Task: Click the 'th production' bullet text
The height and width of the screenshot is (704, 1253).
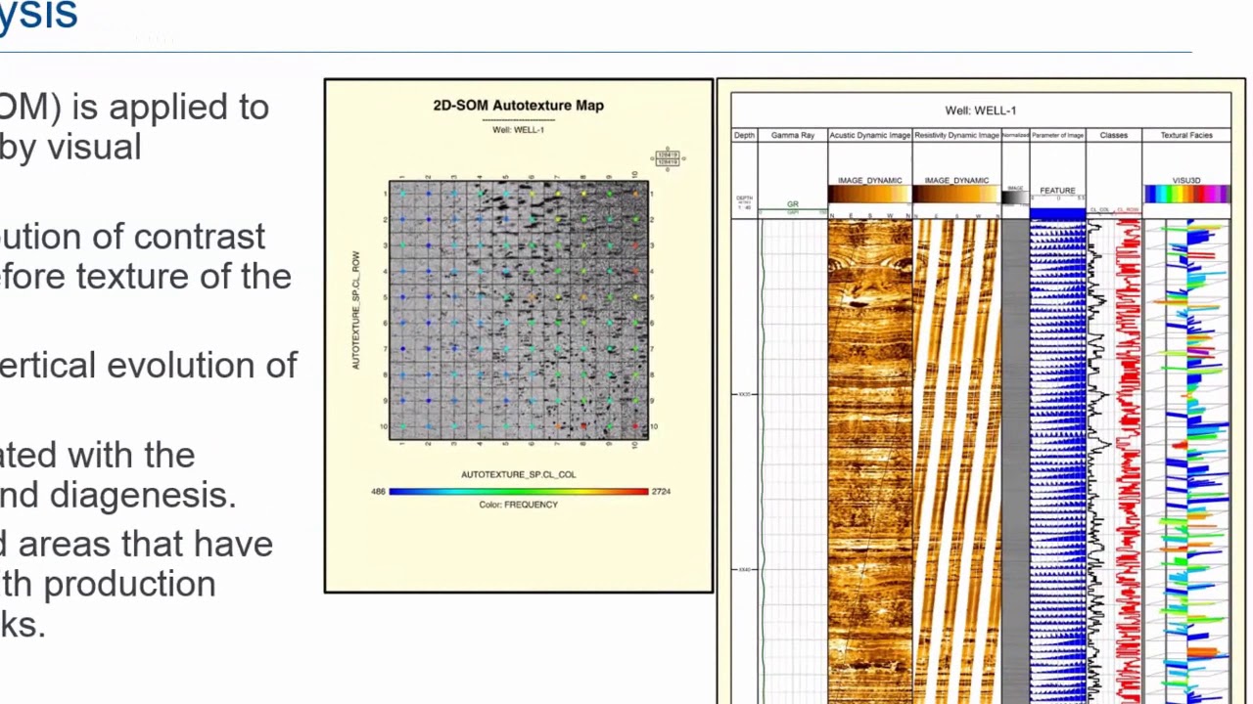Action: (x=108, y=585)
